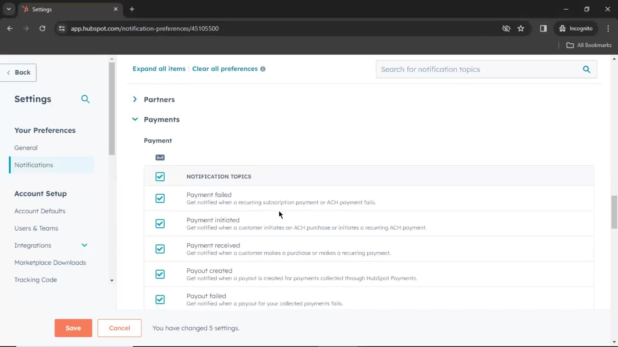Disable the Payment failed checkbox
The image size is (618, 347).
coord(160,198)
